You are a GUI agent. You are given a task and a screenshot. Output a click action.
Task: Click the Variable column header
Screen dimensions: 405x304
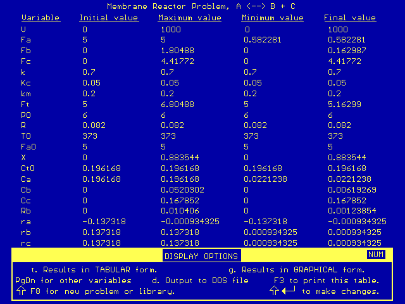point(40,18)
